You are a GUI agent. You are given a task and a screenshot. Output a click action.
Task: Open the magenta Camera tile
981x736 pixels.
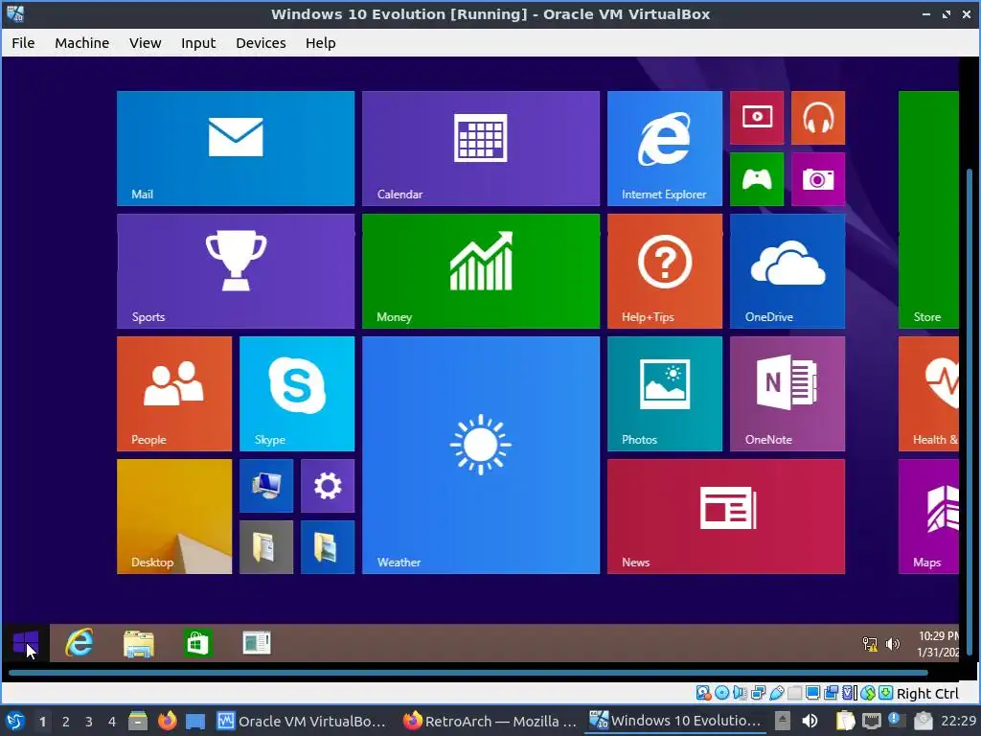click(x=818, y=179)
